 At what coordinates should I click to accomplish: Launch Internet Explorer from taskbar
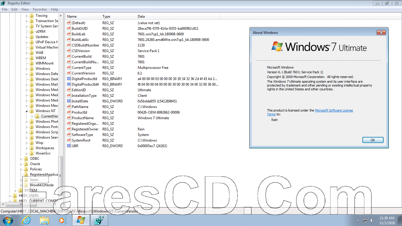(x=26, y=220)
